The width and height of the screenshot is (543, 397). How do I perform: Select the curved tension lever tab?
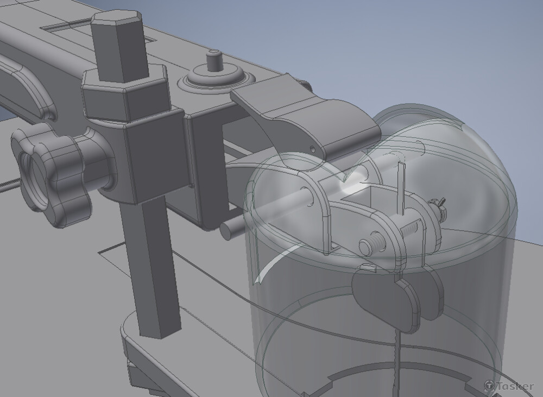coord(304,114)
